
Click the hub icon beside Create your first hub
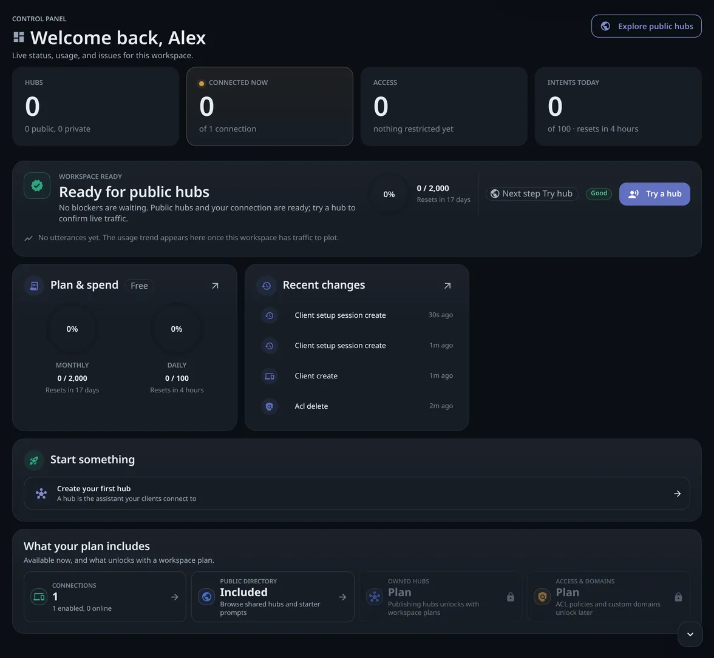coord(41,494)
